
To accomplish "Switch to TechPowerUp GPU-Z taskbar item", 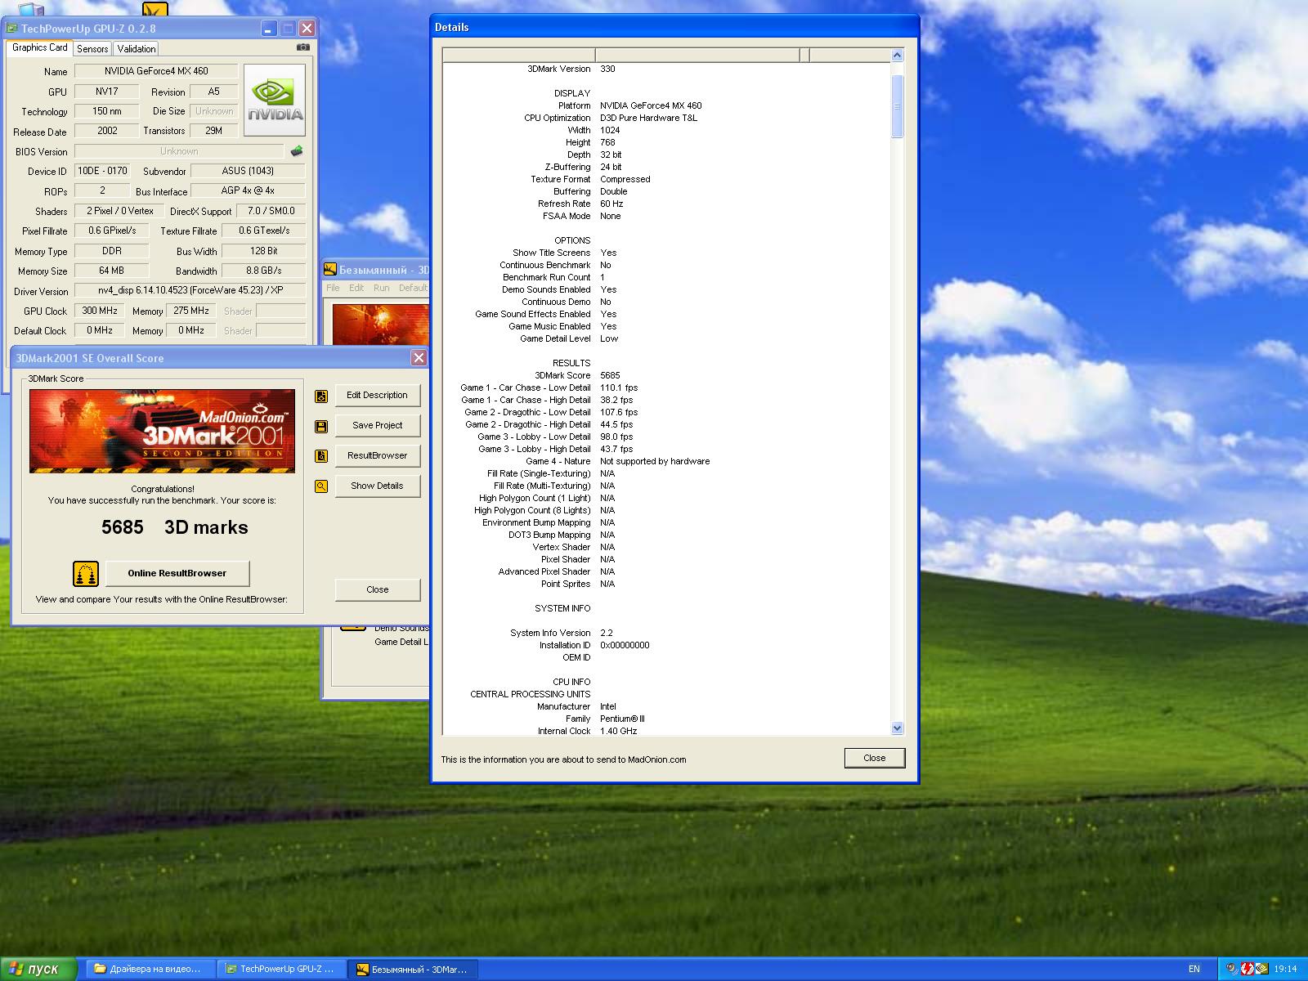I will point(281,969).
